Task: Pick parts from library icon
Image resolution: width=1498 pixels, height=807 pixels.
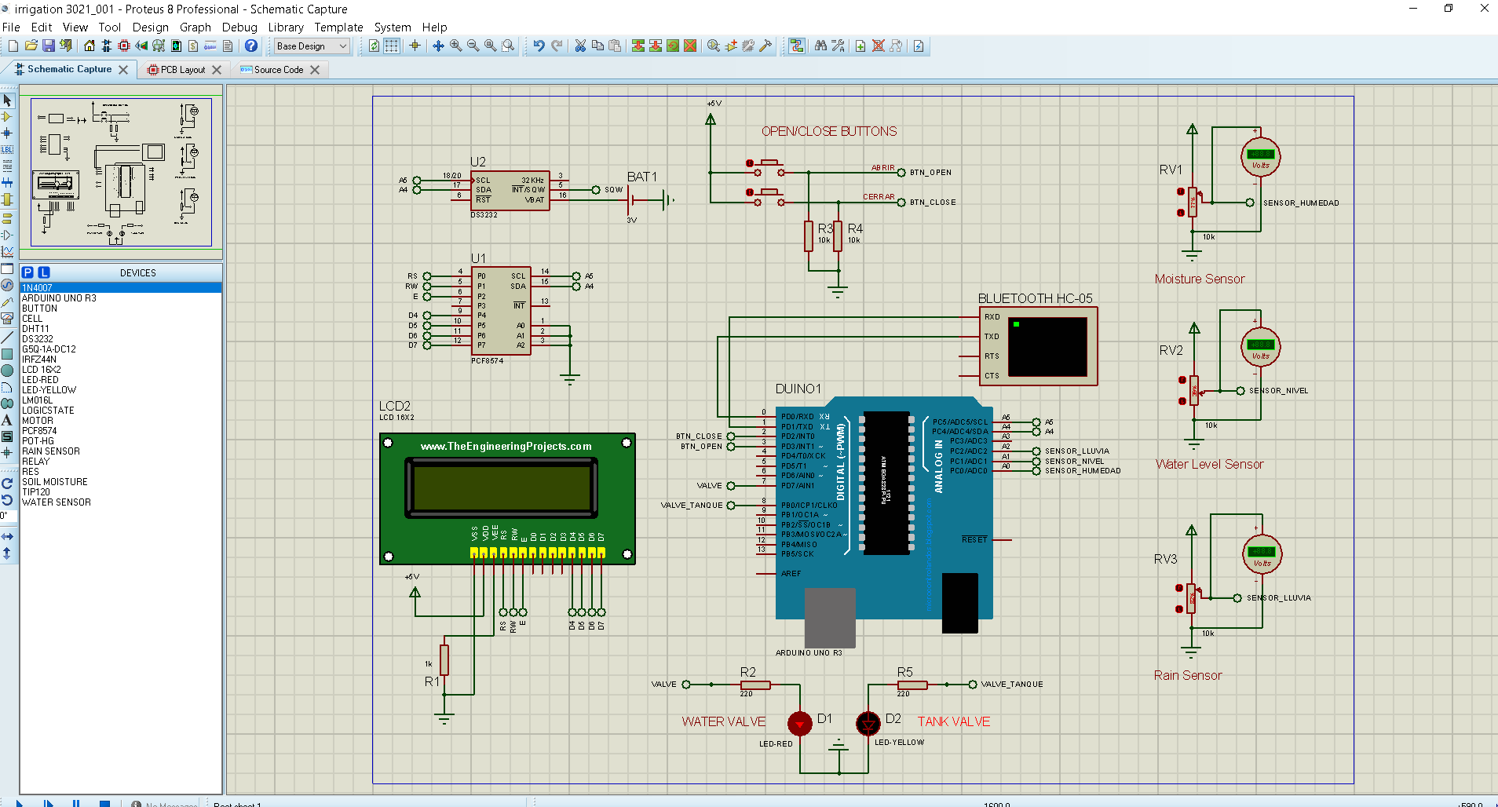Action: coord(714,46)
